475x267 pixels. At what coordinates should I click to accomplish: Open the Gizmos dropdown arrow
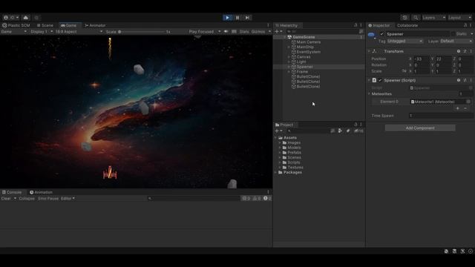[269, 31]
